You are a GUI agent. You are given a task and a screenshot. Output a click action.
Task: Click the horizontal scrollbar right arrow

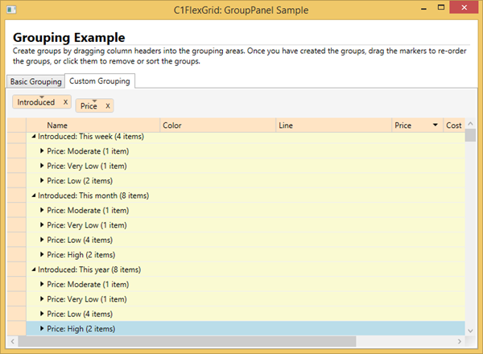tap(460, 341)
